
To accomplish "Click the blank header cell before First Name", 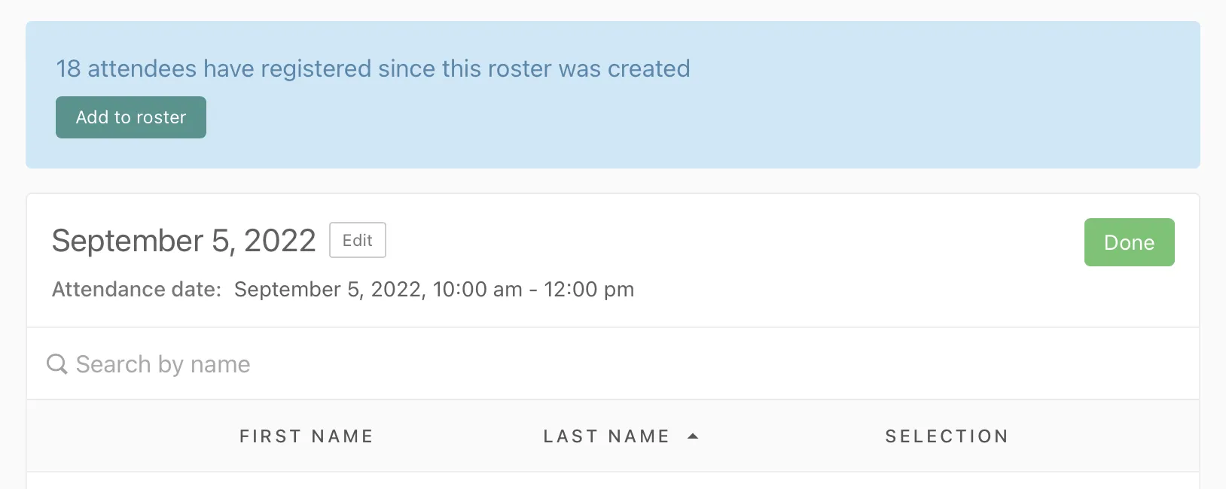I will pos(113,436).
